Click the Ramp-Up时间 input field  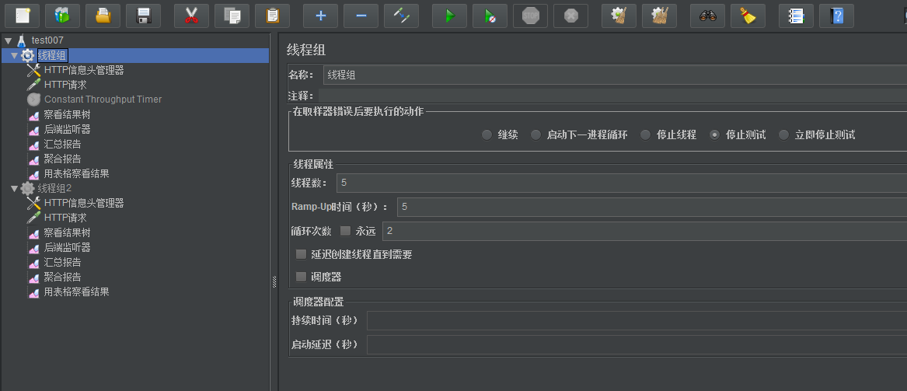pos(652,207)
